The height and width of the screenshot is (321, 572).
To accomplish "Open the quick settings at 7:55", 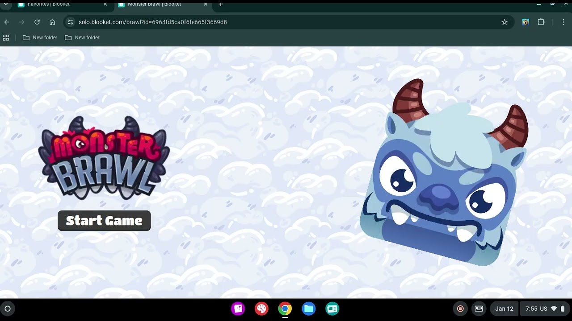I will tap(545, 309).
